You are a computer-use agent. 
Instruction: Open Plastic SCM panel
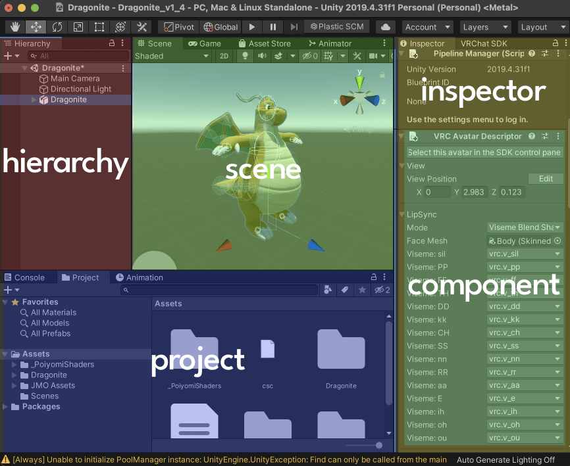336,26
